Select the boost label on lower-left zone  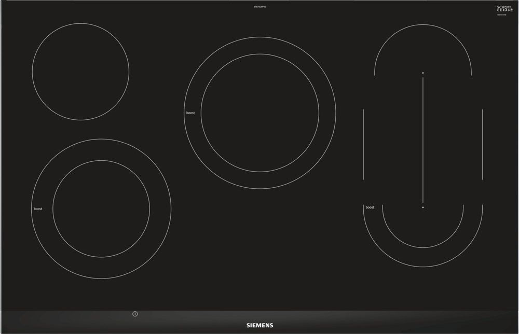pos(38,209)
